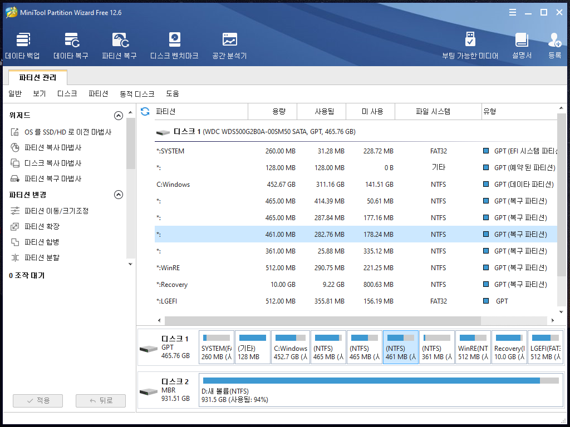Screen dimensions: 570x427
Task: Select the 디스크 1 drive icon in the disk map
Action: tap(149, 349)
